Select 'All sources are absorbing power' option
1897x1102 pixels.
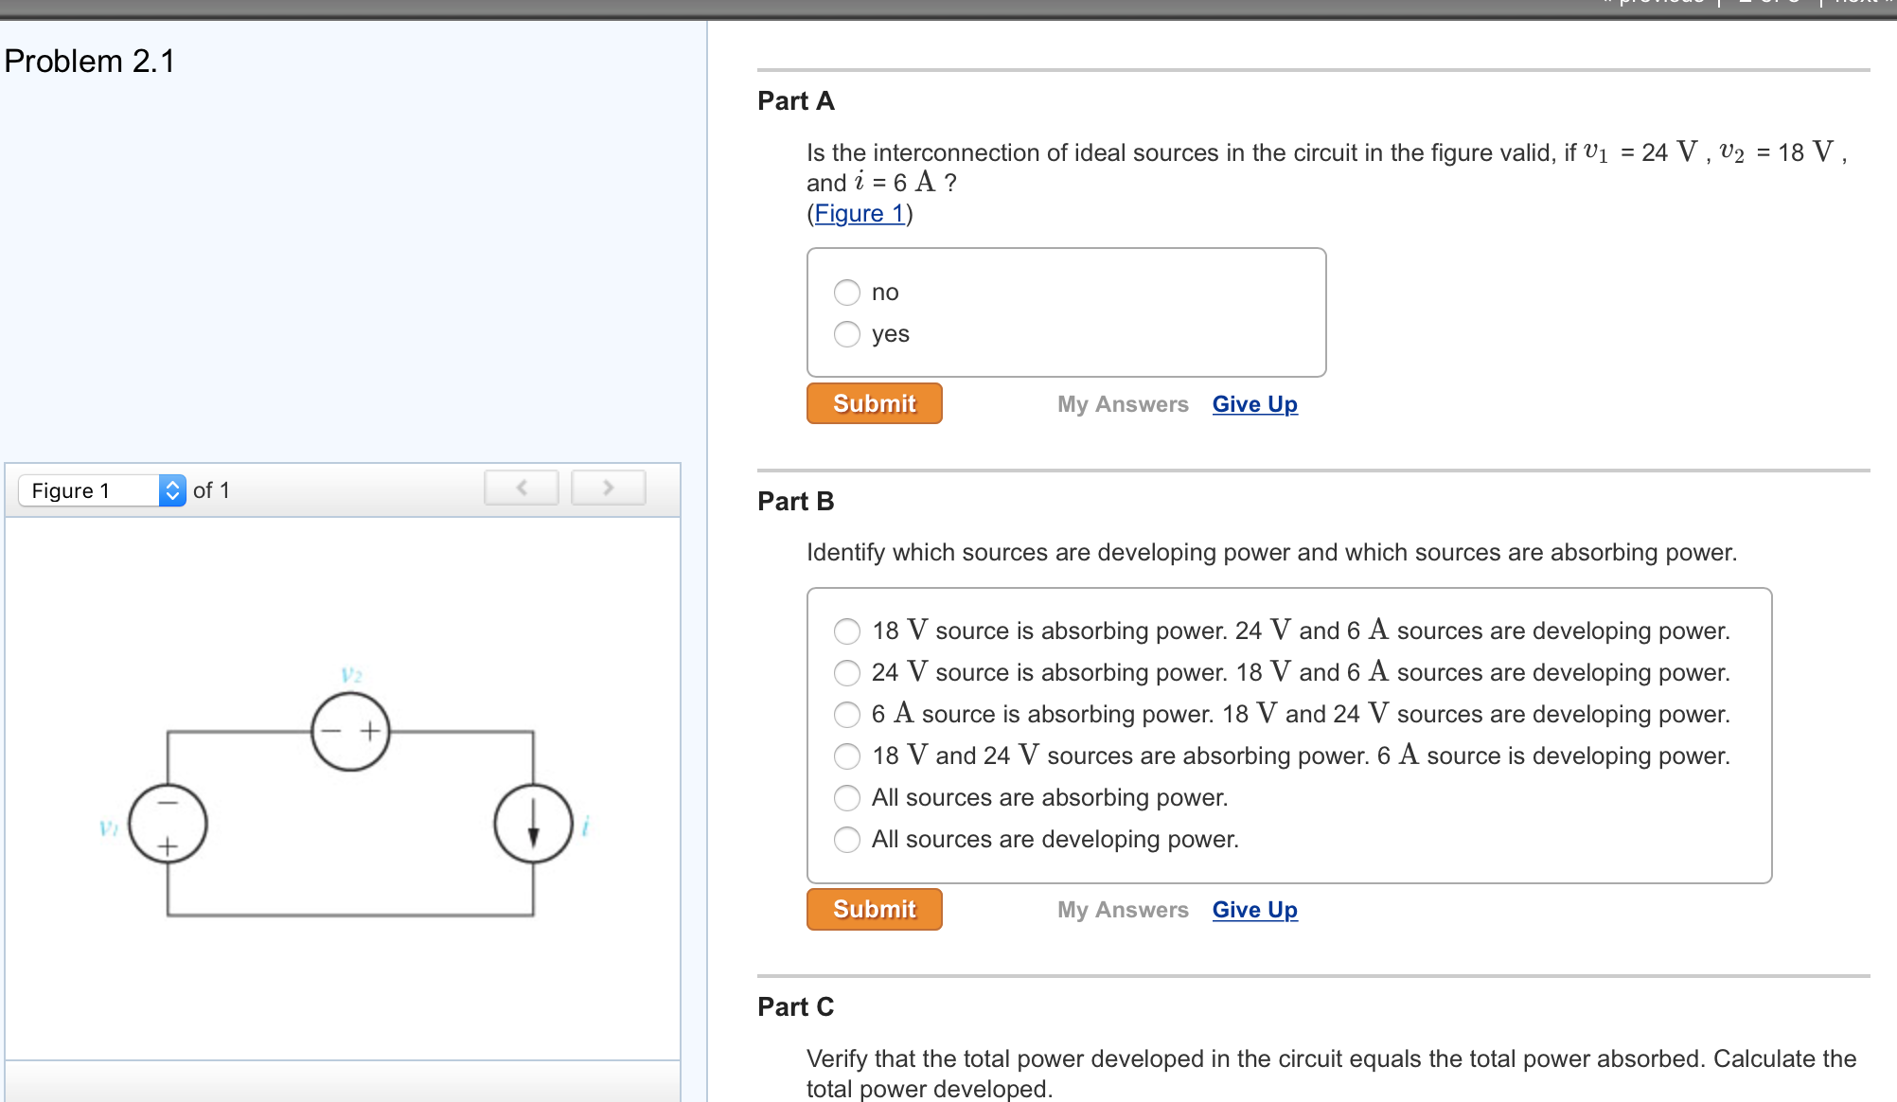[847, 798]
